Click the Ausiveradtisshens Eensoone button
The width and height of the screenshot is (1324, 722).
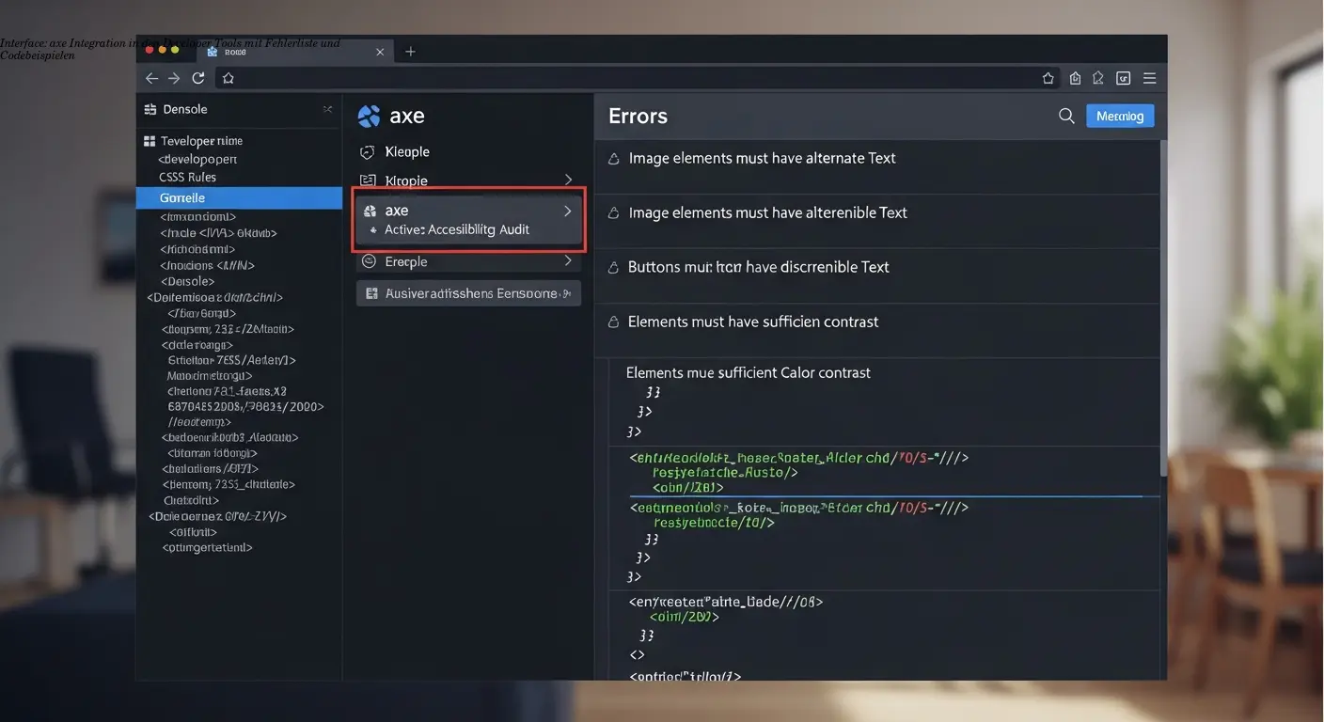tap(467, 292)
